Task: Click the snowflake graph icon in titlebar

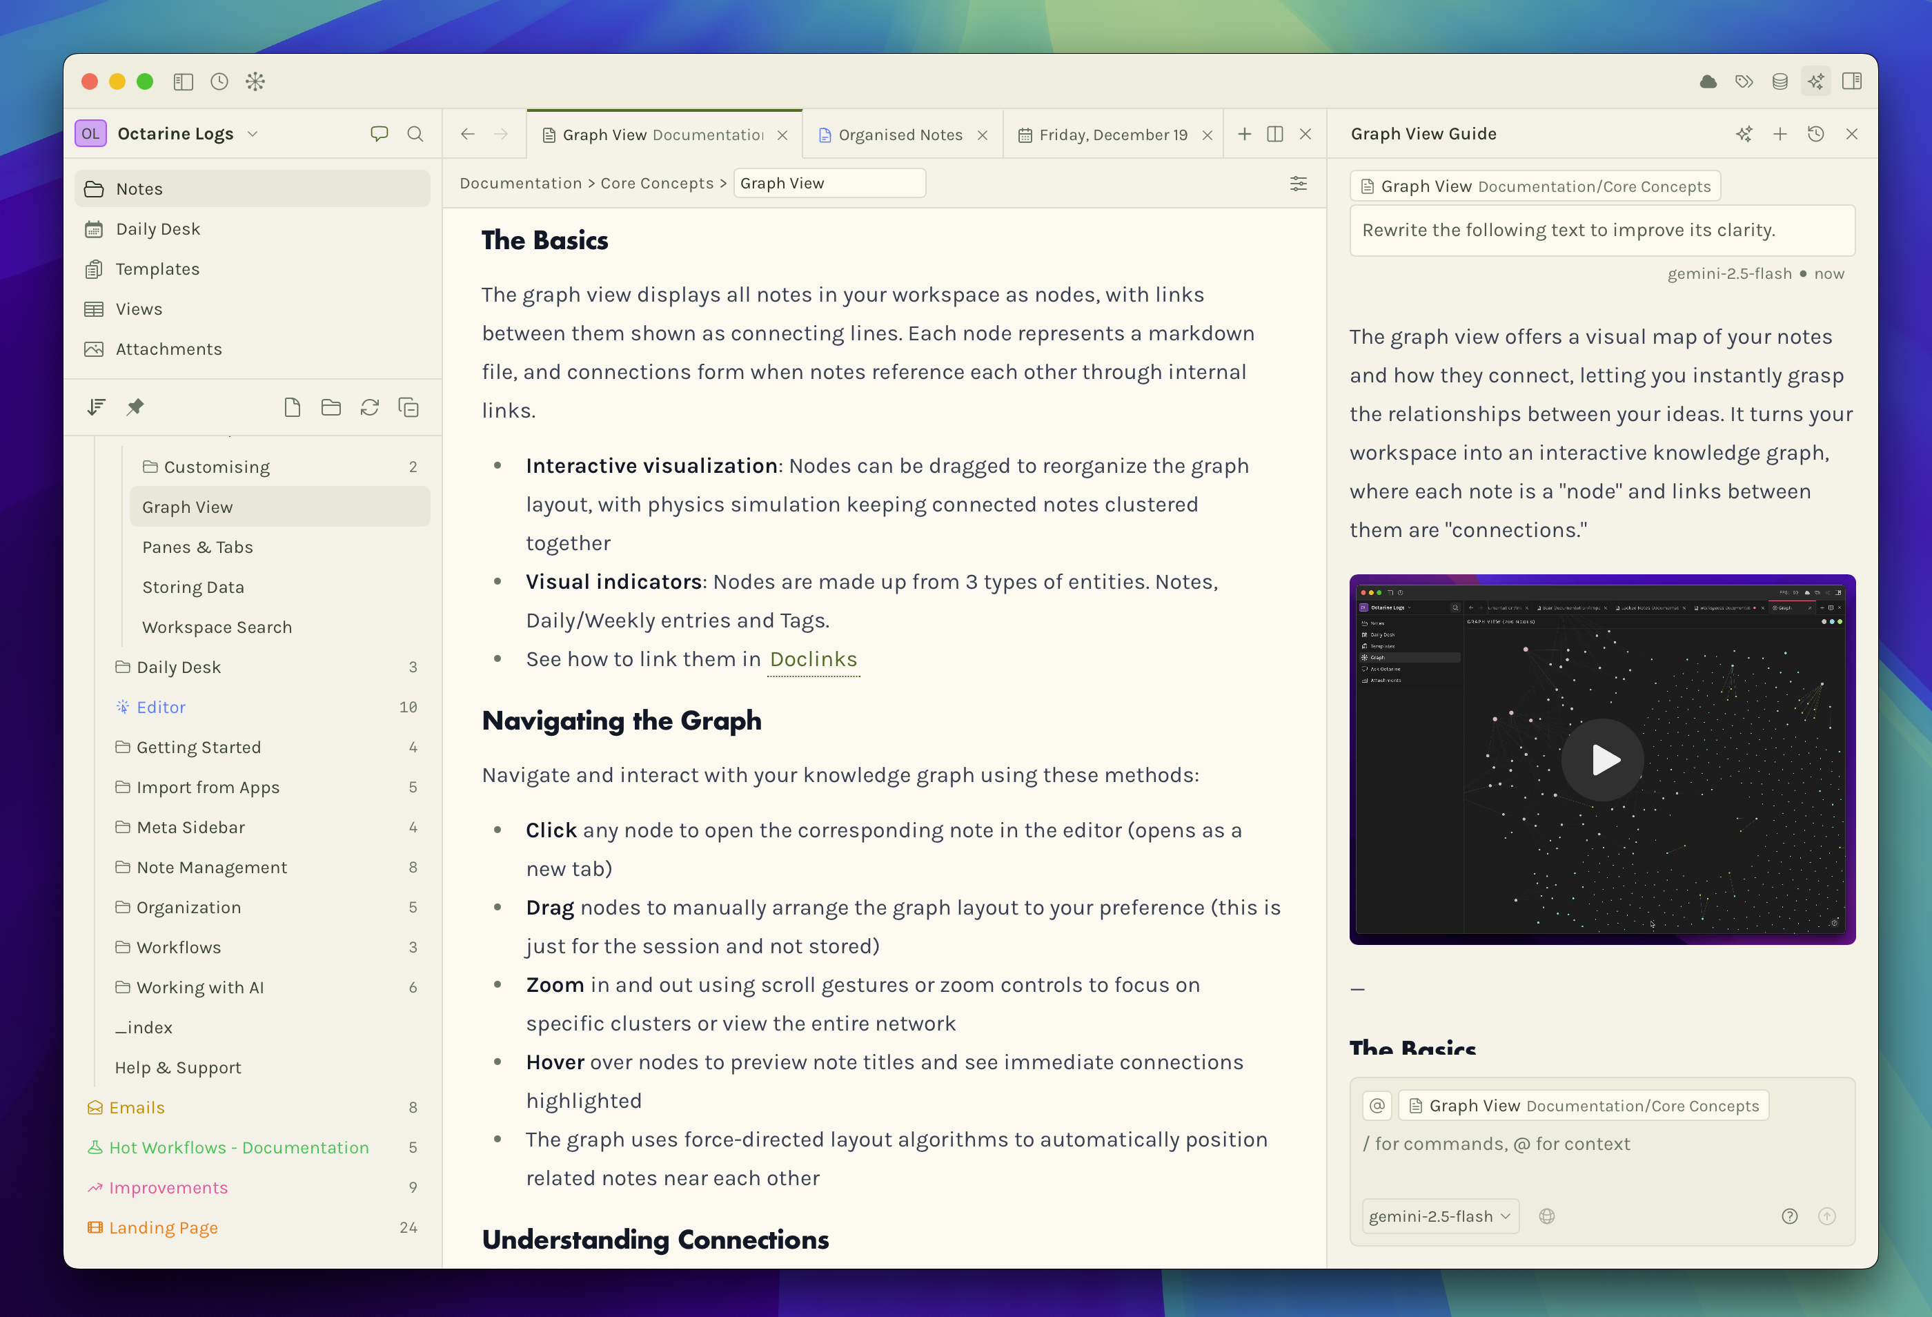Action: pos(255,81)
